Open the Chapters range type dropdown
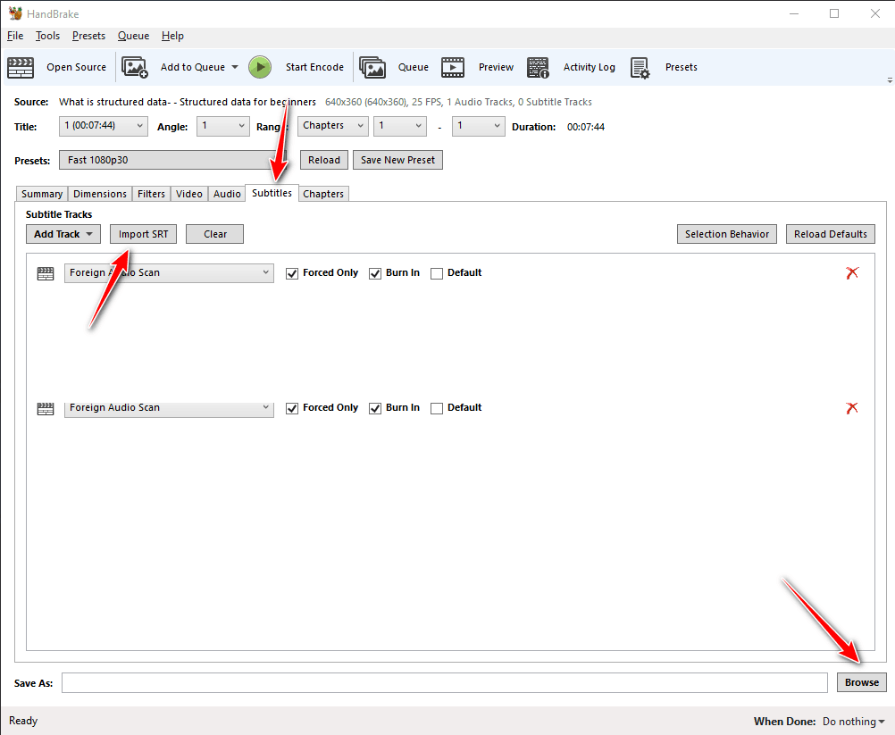 333,126
